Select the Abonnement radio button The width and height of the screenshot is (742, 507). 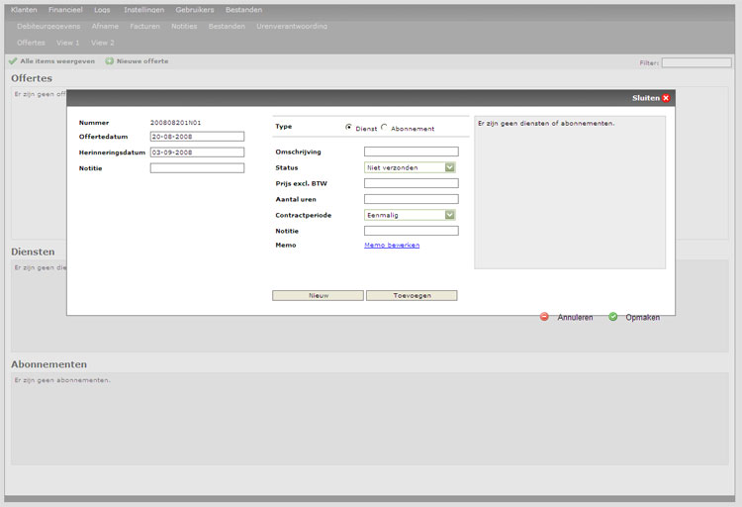(x=384, y=127)
